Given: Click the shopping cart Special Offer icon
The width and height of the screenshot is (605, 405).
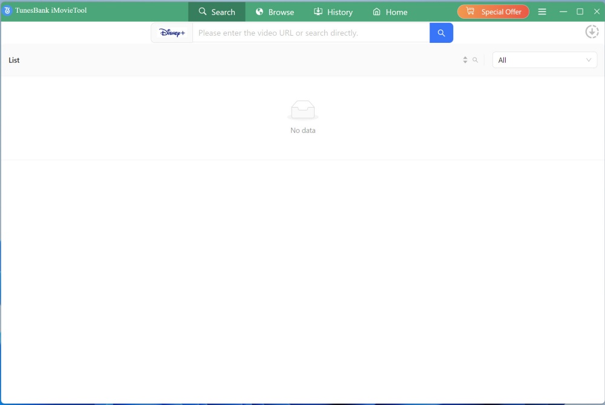Looking at the screenshot, I should click(470, 11).
